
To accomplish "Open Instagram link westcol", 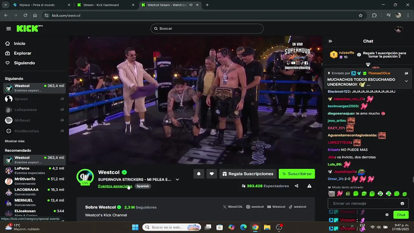I will (255, 207).
